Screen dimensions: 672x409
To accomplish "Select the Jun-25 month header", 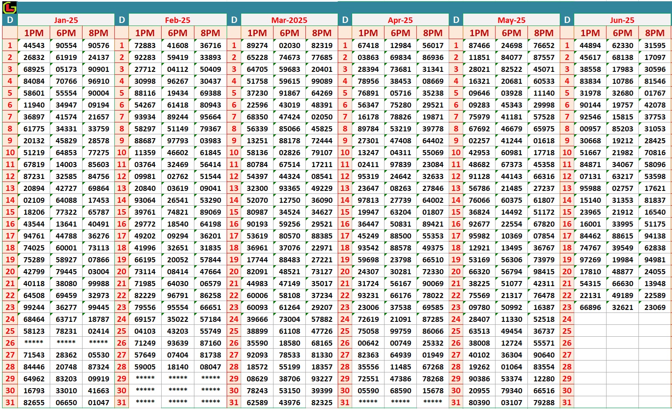I will point(622,20).
